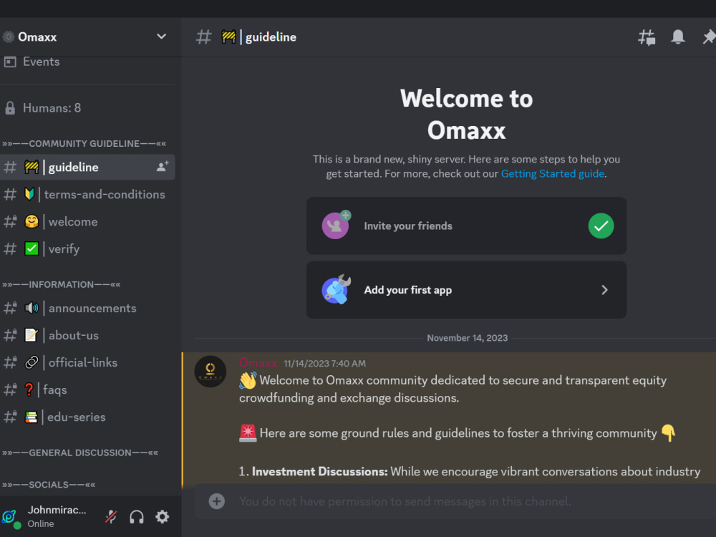Deafen audio with the headphones icon
This screenshot has height=537, width=716.
coord(136,516)
